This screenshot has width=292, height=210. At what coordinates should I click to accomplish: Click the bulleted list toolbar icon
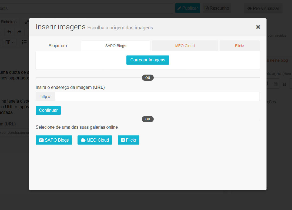pos(24,42)
